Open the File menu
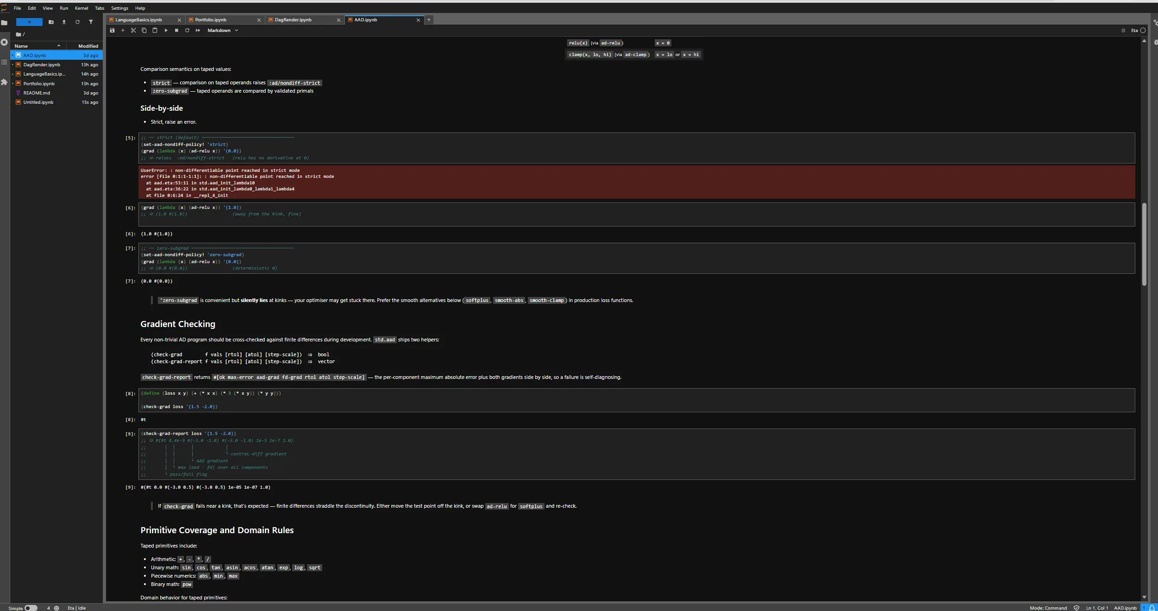1158x611 pixels. pyautogui.click(x=18, y=8)
